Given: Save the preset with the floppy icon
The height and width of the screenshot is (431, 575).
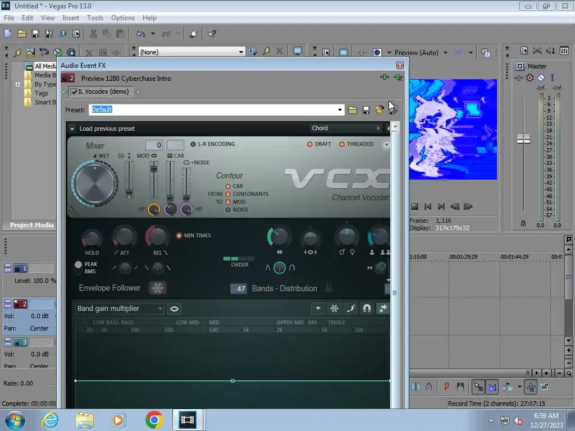Looking at the screenshot, I should coord(366,110).
